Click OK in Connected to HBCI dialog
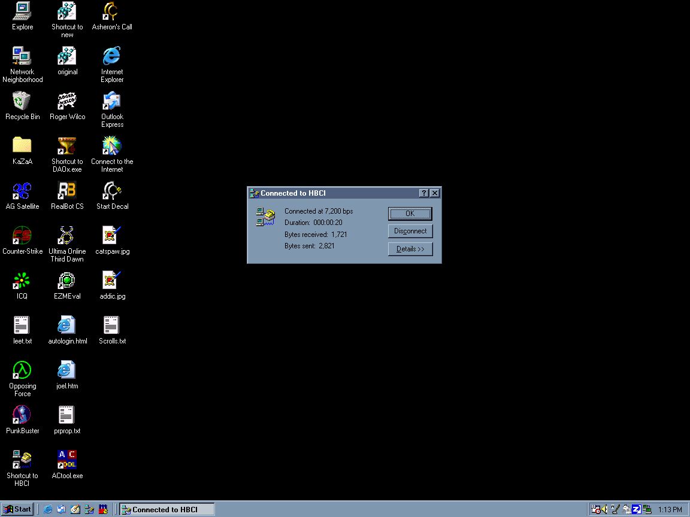 tap(410, 214)
